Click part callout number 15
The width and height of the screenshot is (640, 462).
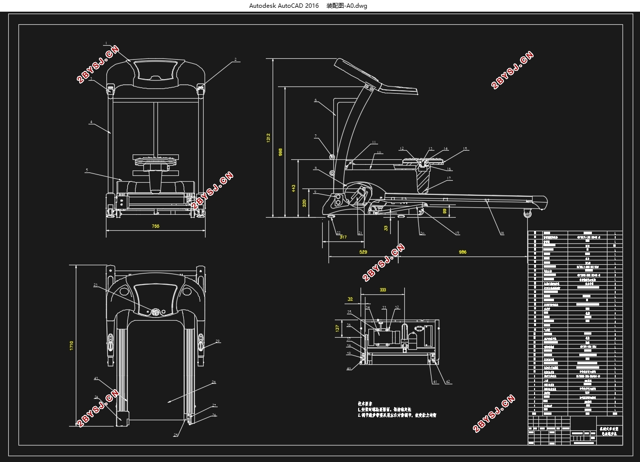point(465,149)
